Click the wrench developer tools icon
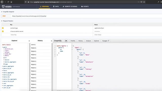This screenshot has height=91, width=162. click(x=158, y=2)
